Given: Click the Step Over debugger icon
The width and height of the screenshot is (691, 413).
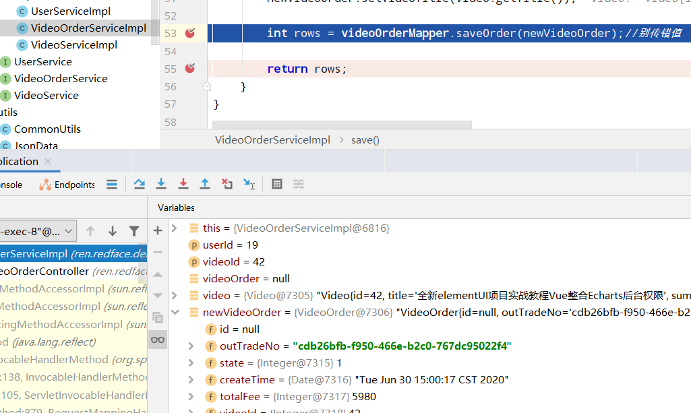Looking at the screenshot, I should [139, 183].
